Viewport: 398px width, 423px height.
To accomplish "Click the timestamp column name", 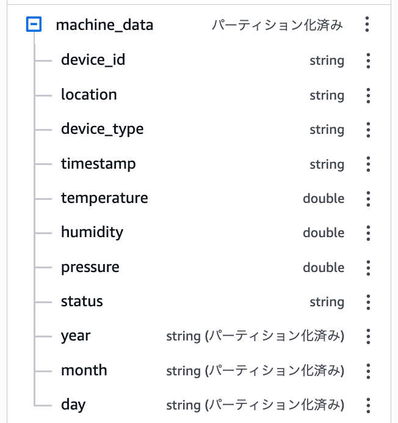I will 98,164.
